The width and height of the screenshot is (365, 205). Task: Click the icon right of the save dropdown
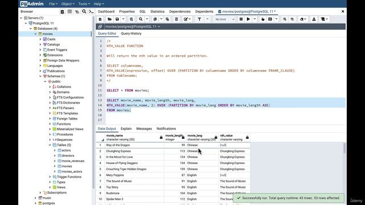(131, 19)
